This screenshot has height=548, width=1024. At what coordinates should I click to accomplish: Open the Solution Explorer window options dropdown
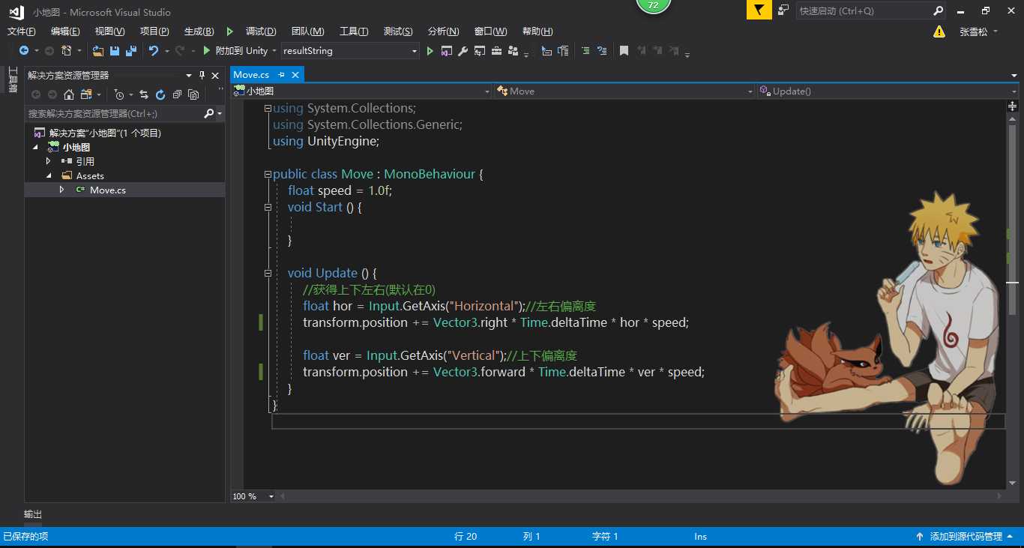coord(188,75)
